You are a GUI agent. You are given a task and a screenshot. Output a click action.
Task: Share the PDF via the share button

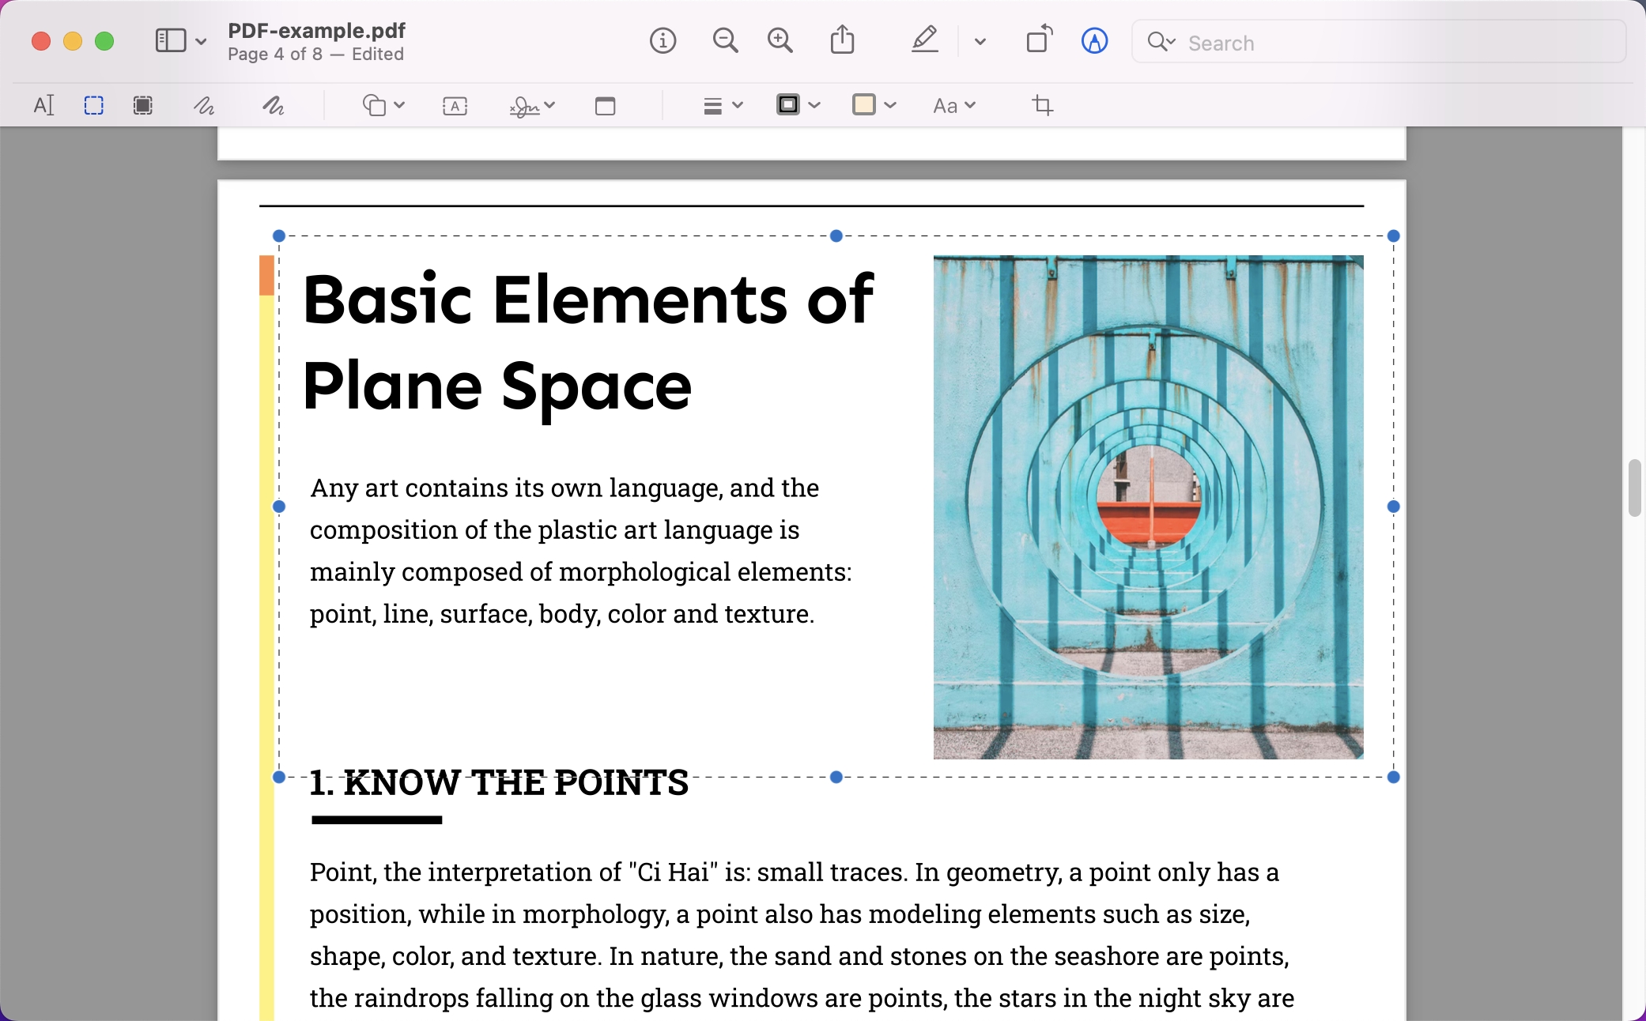(x=843, y=40)
